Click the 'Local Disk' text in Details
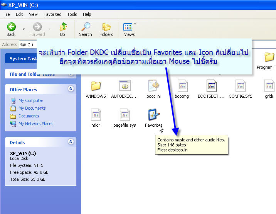Image resolution: width=276 pixels, height=214 pixels. tap(19, 158)
